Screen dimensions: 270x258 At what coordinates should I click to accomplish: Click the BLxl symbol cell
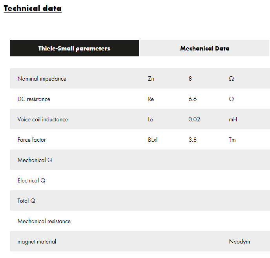153,140
